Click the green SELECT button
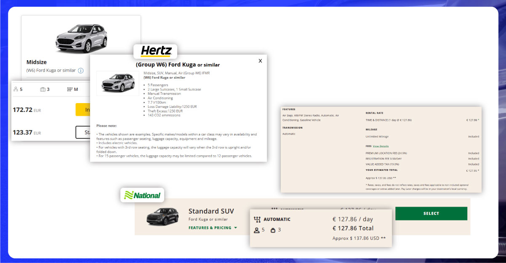Image resolution: width=506 pixels, height=263 pixels. point(431,213)
